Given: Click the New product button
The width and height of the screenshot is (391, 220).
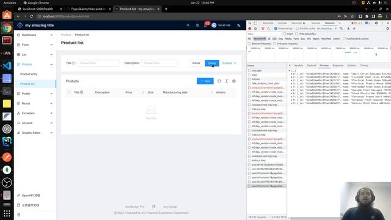Looking at the screenshot, I should tap(205, 81).
